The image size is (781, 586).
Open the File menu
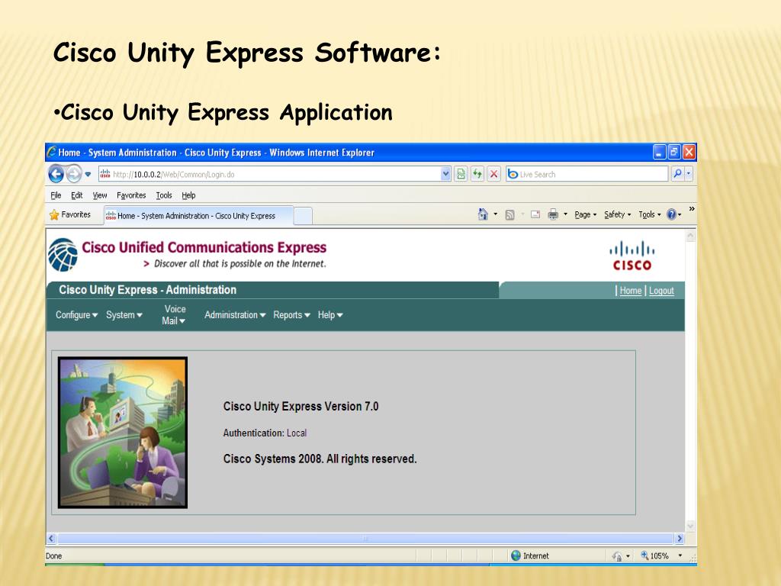pyautogui.click(x=56, y=195)
